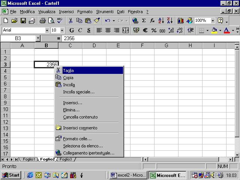Image resolution: width=240 pixels, height=180 pixels.
Task: Jump to first sheet tab arrow
Action: pos(3,159)
